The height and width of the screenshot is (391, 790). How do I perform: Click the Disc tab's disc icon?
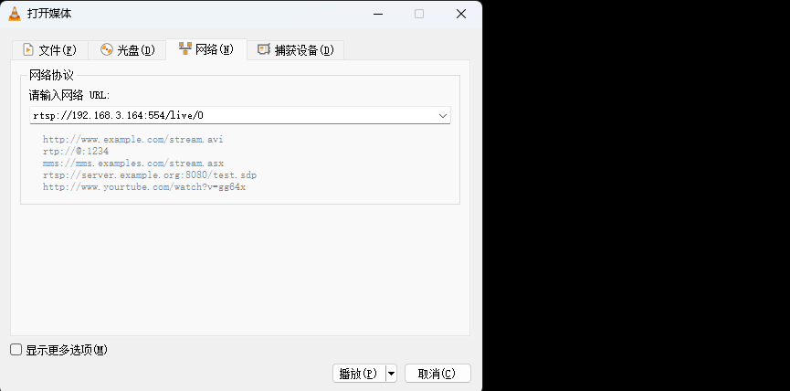click(106, 49)
